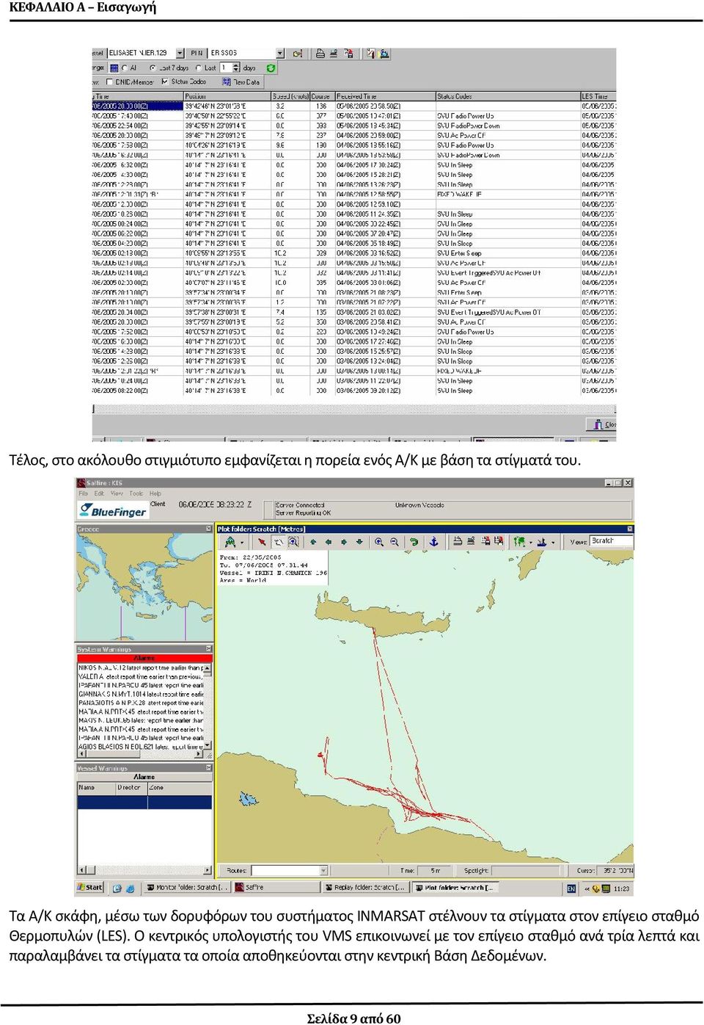The width and height of the screenshot is (704, 1025).
Task: Click the green undo arrow in Plot toolbar
Action: (x=414, y=542)
